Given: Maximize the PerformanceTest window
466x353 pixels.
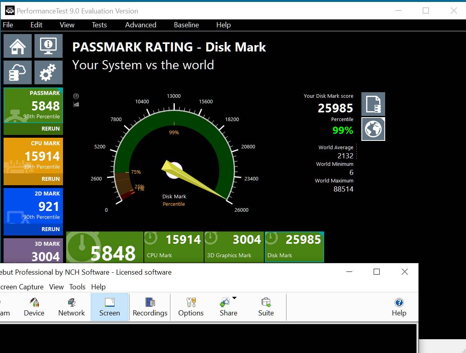Looking at the screenshot, I should [x=426, y=11].
